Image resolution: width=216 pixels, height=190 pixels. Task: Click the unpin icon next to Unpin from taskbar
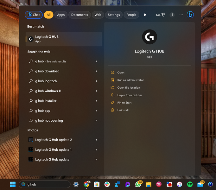click(x=112, y=95)
